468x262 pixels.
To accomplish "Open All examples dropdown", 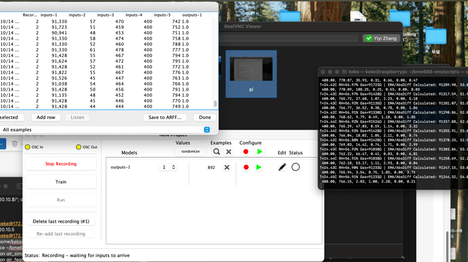I will point(106,130).
